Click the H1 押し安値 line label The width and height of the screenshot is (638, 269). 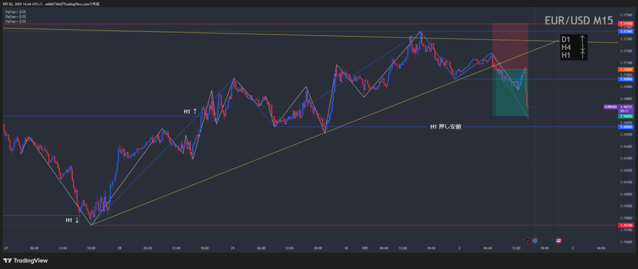pos(446,127)
